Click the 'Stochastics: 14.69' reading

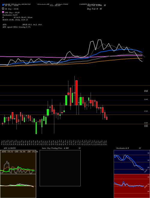click(x=10, y=15)
